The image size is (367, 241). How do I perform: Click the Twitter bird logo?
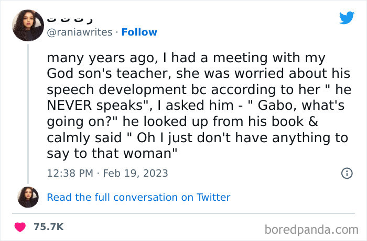click(x=347, y=18)
